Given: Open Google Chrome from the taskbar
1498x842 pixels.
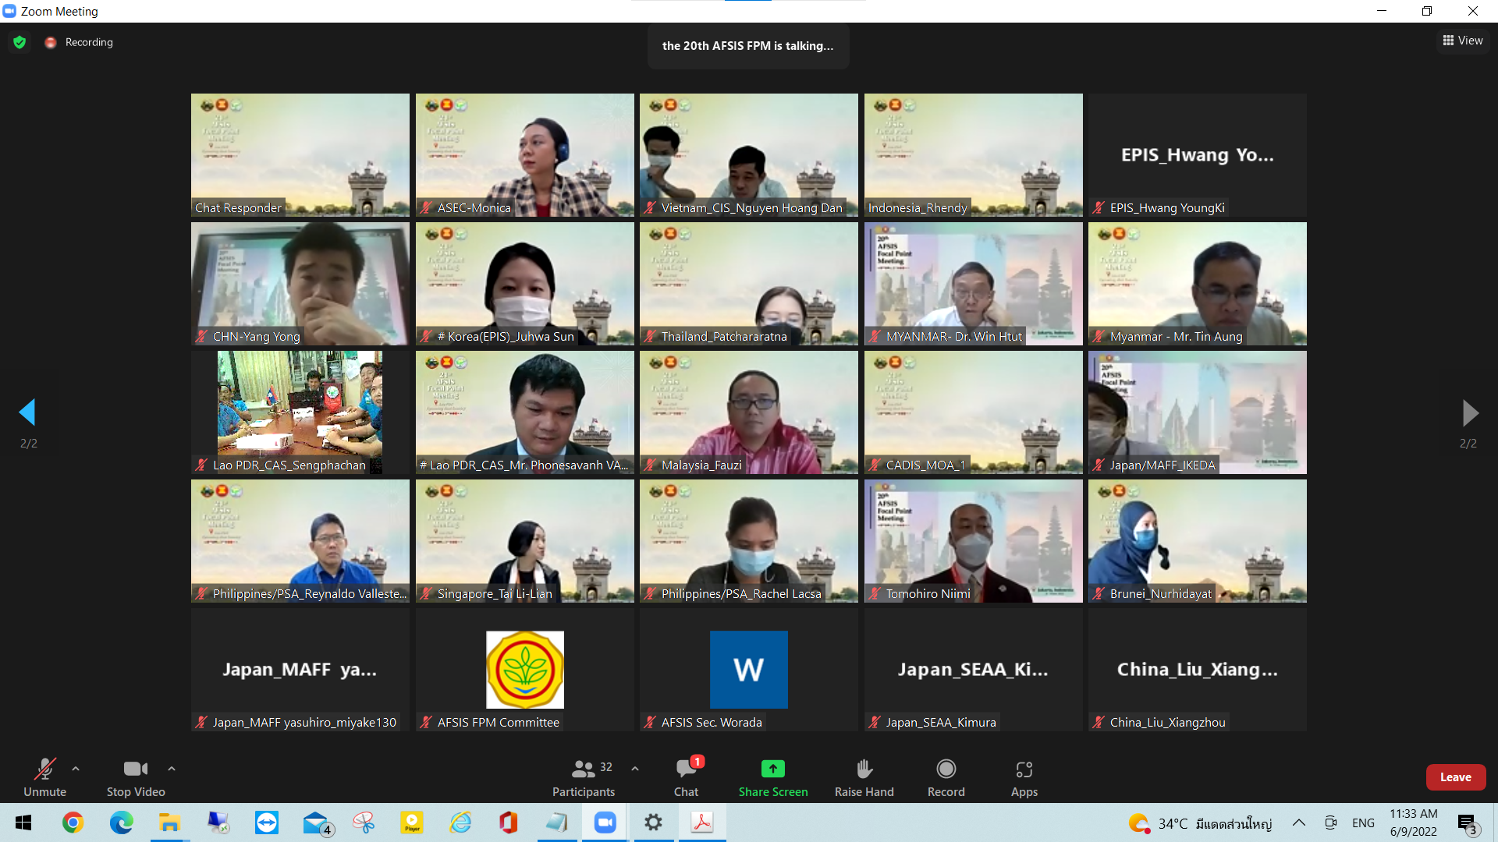Looking at the screenshot, I should 73,823.
